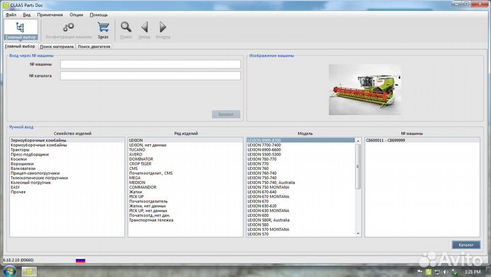Screen dimensions: 491x277
Task: Click the Russian flag language icon
Action: click(80, 261)
